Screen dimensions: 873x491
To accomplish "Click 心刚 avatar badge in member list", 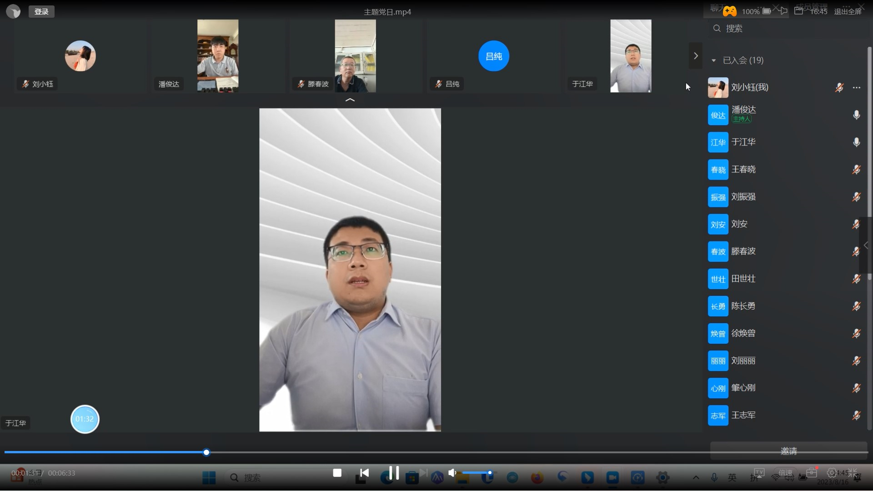I will (718, 388).
